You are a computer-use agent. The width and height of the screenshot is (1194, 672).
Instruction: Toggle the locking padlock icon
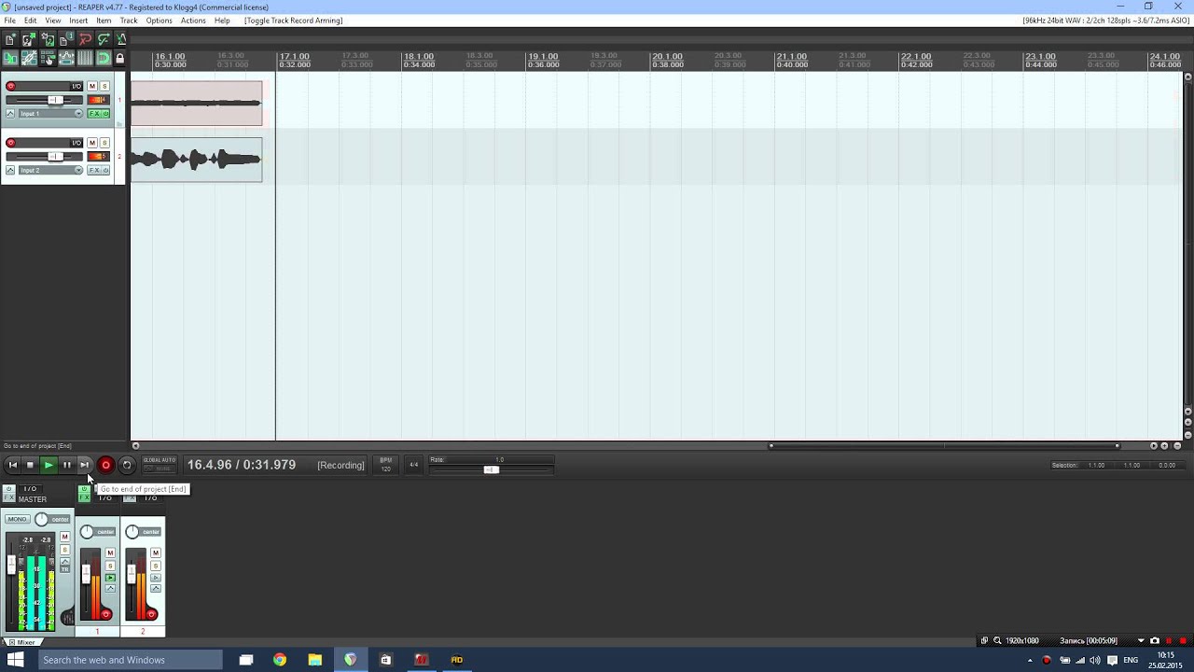tap(120, 59)
